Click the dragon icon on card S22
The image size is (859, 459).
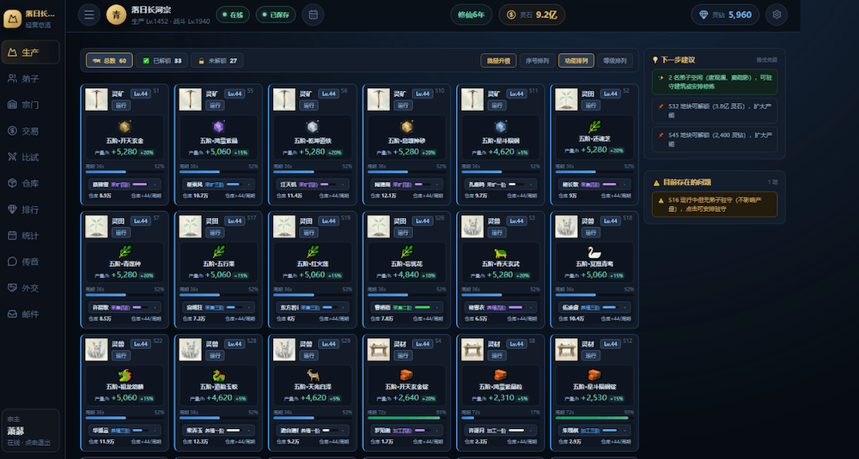pyautogui.click(x=125, y=375)
